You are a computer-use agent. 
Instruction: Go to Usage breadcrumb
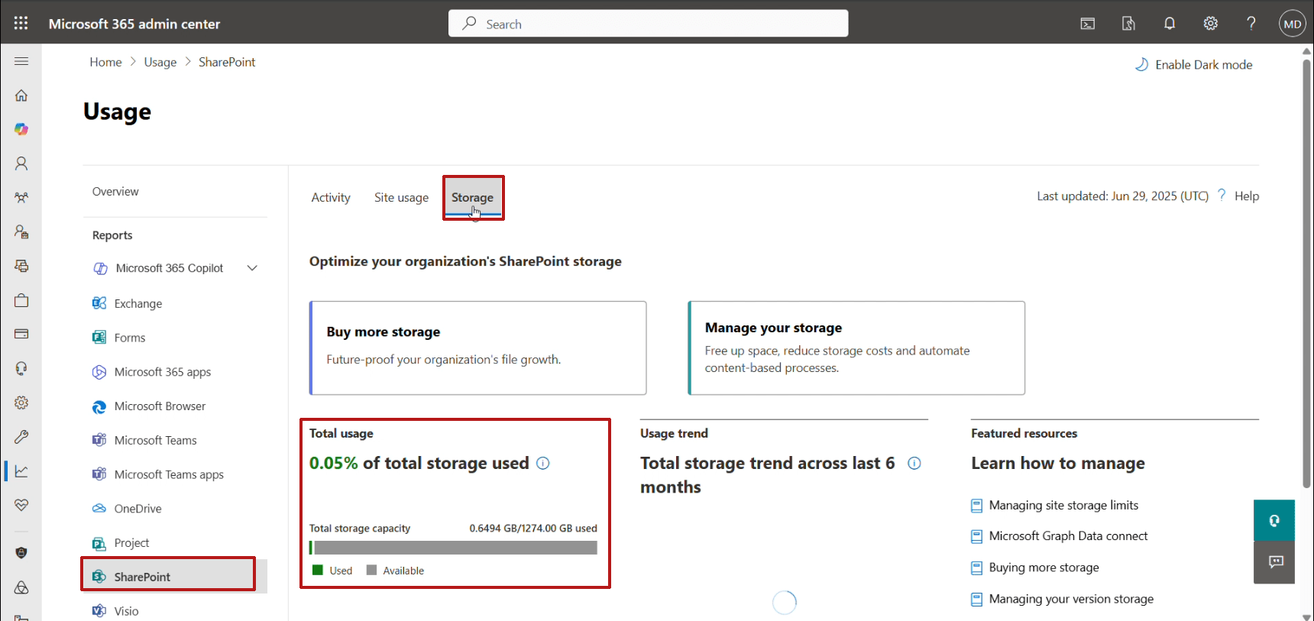(x=160, y=62)
